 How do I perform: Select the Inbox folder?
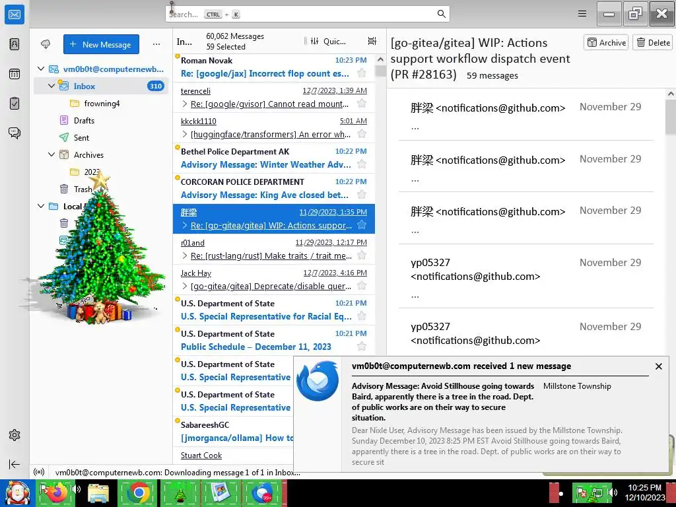tap(101, 86)
